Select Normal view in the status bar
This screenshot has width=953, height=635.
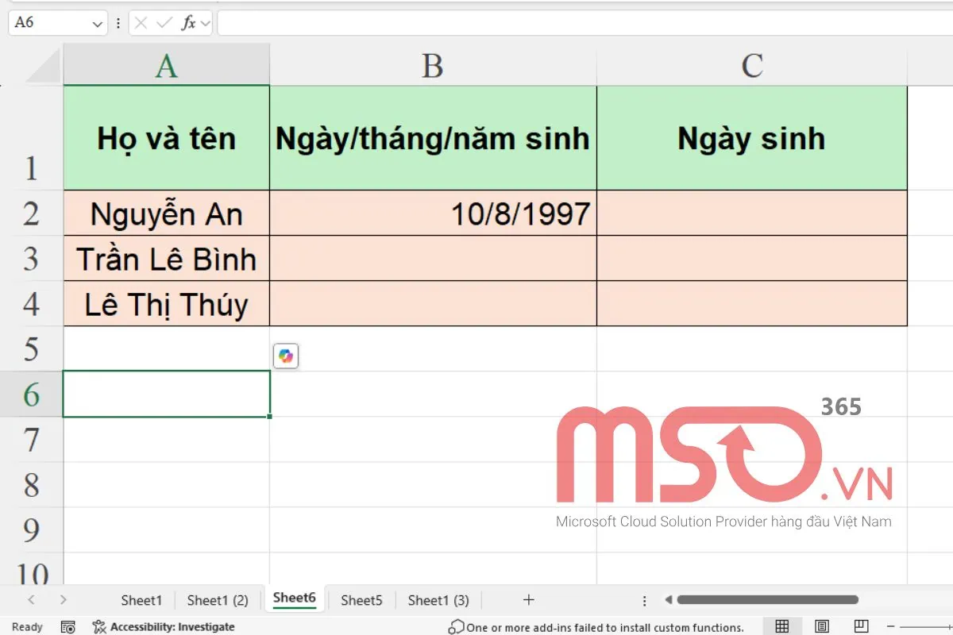coord(781,625)
